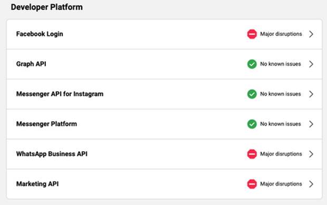
Task: Open the Graph API status entry
Action: pos(165,64)
